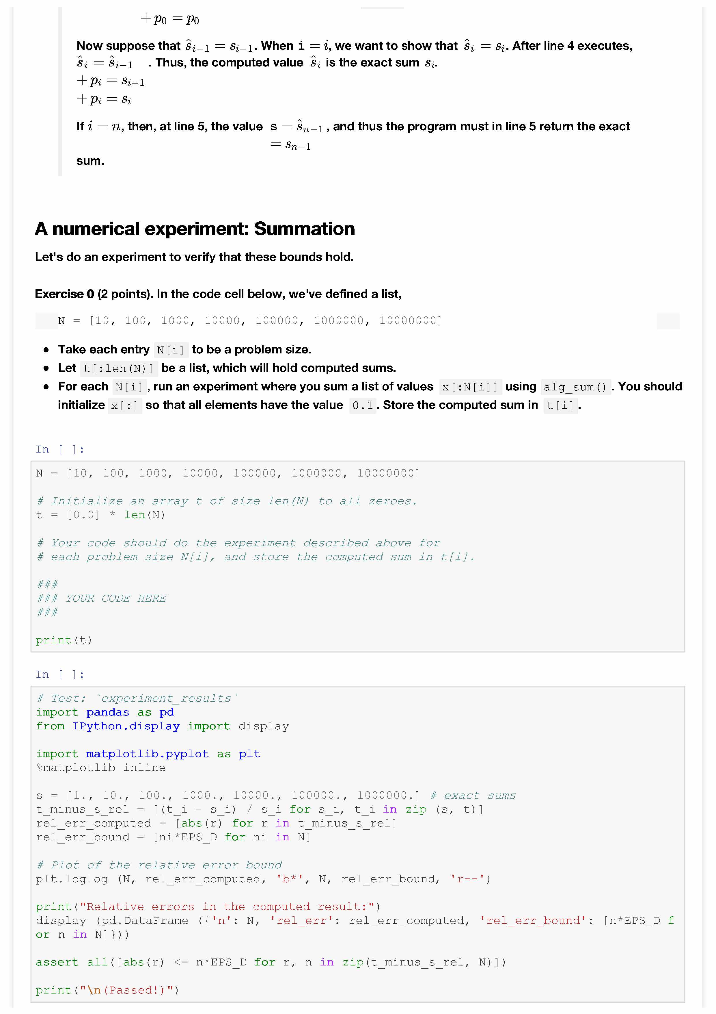This screenshot has height=1014, width=716.
Task: Click the "t = [0.0] * len(N)" code line
Action: [x=100, y=515]
